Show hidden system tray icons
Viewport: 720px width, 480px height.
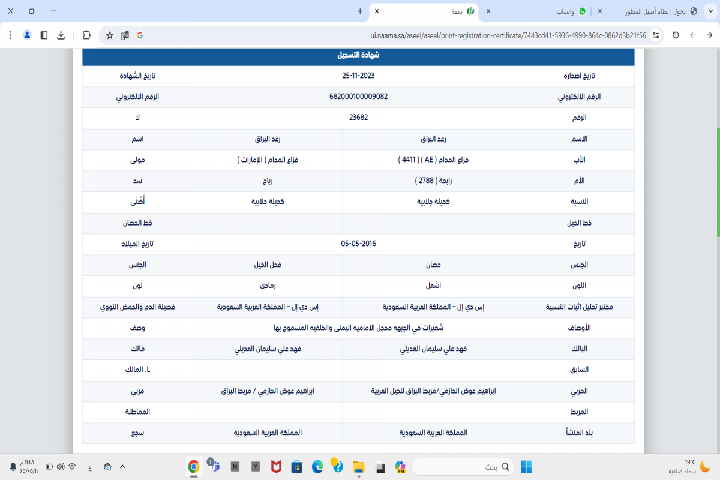122,466
